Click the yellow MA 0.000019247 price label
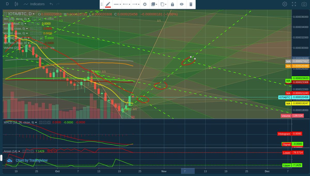 tap(297, 103)
